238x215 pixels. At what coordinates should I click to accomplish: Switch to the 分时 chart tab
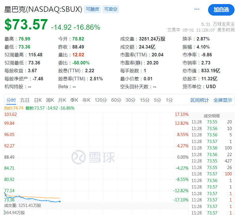coord(11,100)
